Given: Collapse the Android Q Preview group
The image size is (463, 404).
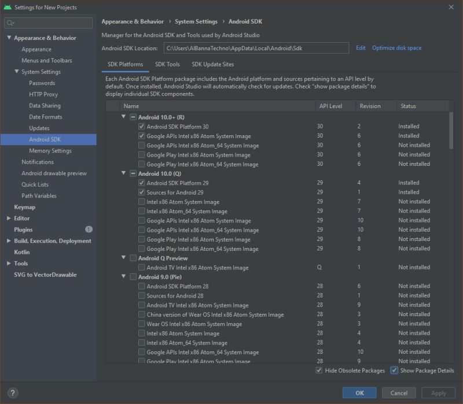Looking at the screenshot, I should point(124,258).
